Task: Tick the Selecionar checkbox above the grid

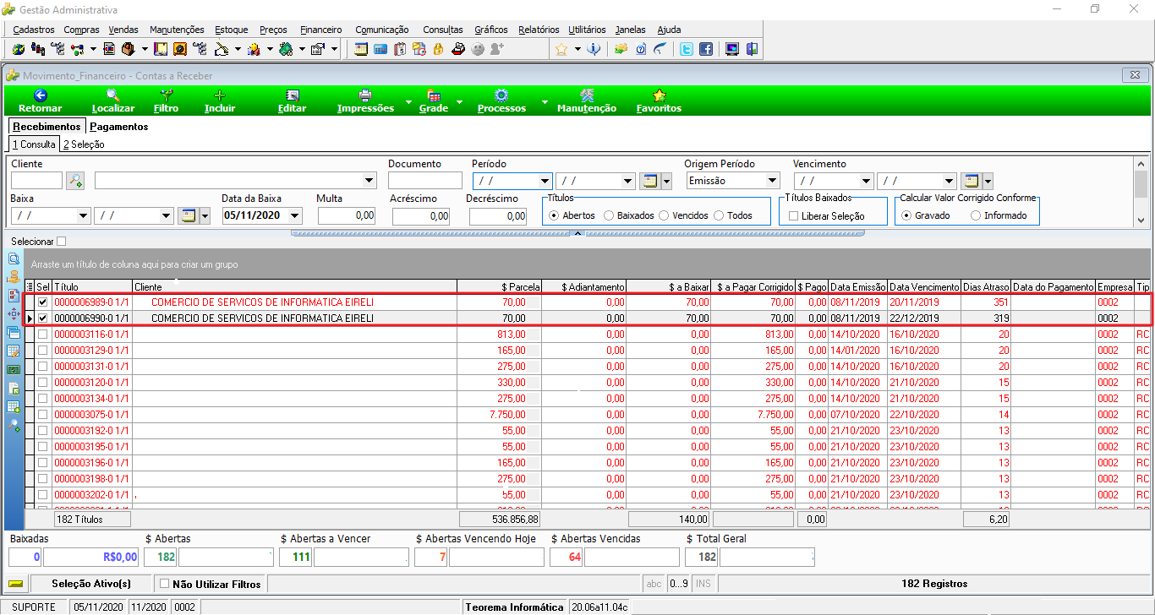Action: coord(61,242)
